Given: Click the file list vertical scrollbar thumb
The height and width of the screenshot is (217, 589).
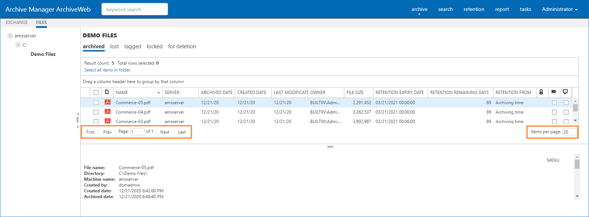Looking at the screenshot, I should [575, 108].
